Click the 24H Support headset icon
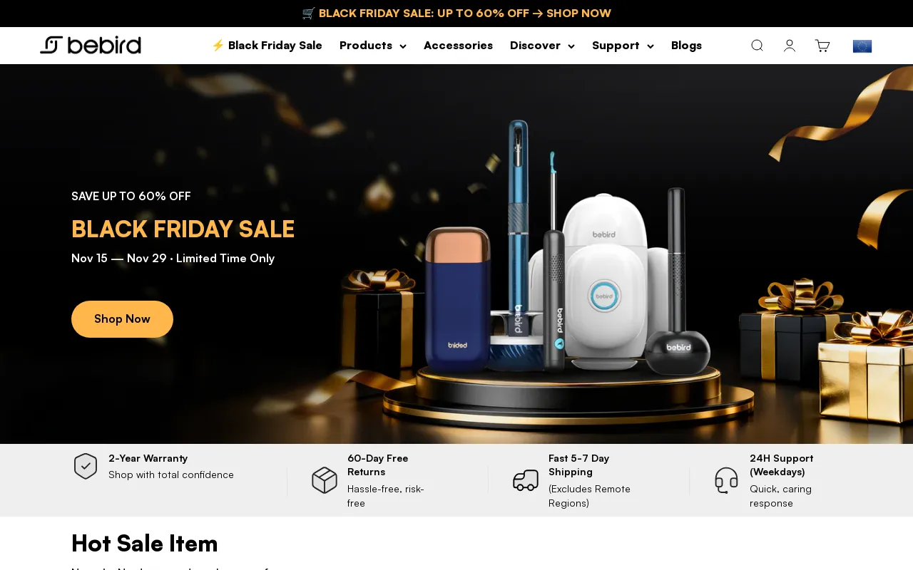The width and height of the screenshot is (913, 570). tap(727, 480)
